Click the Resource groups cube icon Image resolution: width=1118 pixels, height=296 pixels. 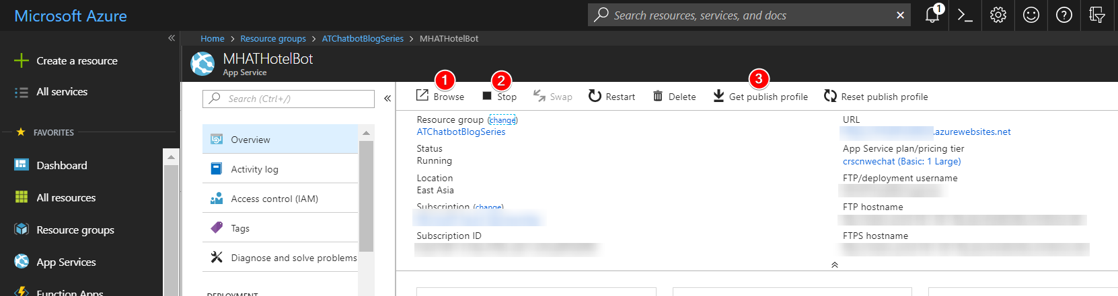pyautogui.click(x=22, y=229)
